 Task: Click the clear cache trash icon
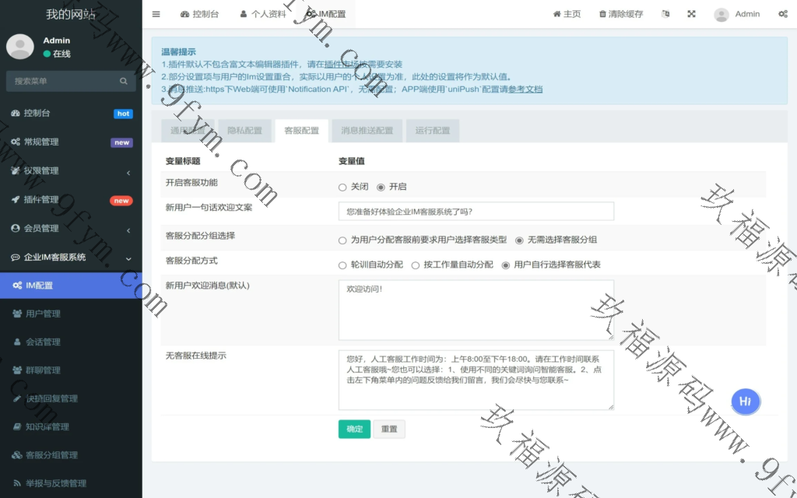(602, 14)
